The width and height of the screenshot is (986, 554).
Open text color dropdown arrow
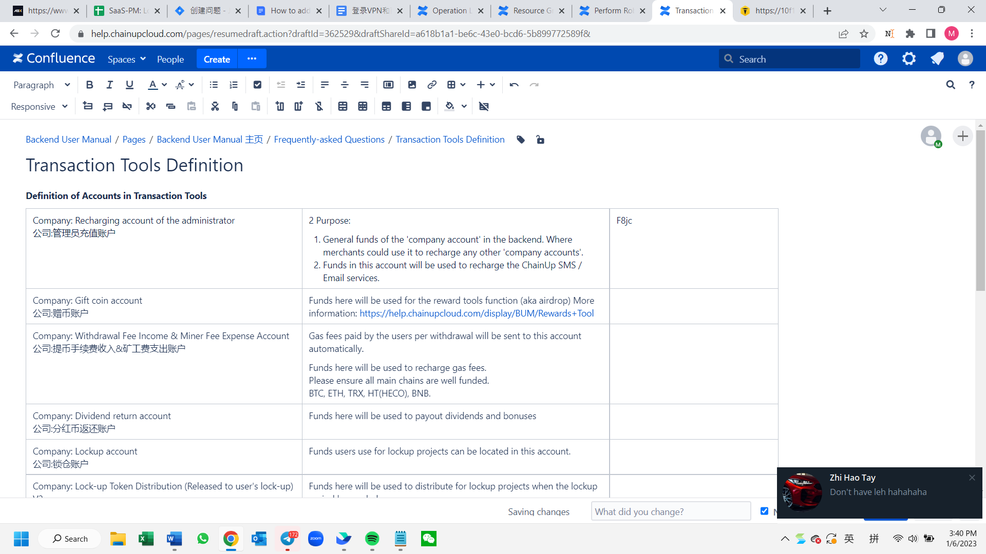(164, 85)
